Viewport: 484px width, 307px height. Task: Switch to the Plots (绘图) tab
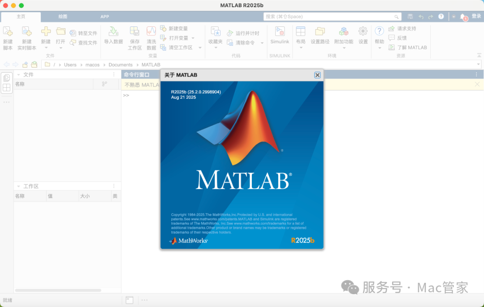click(x=63, y=17)
